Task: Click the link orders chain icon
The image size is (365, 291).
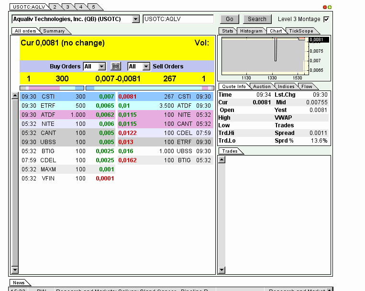Action: point(116,67)
